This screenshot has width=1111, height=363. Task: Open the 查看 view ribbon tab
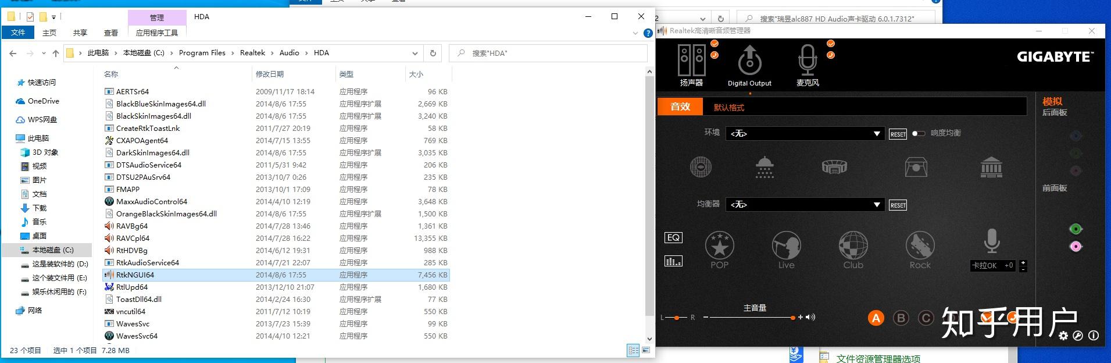[110, 33]
